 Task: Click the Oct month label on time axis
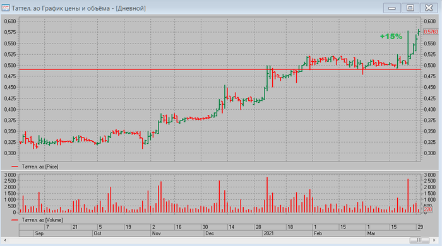[x=97, y=233]
